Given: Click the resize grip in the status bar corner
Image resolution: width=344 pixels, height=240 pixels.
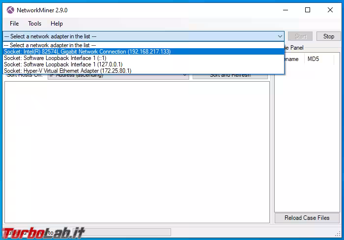Looking at the screenshot, I should coord(338,234).
